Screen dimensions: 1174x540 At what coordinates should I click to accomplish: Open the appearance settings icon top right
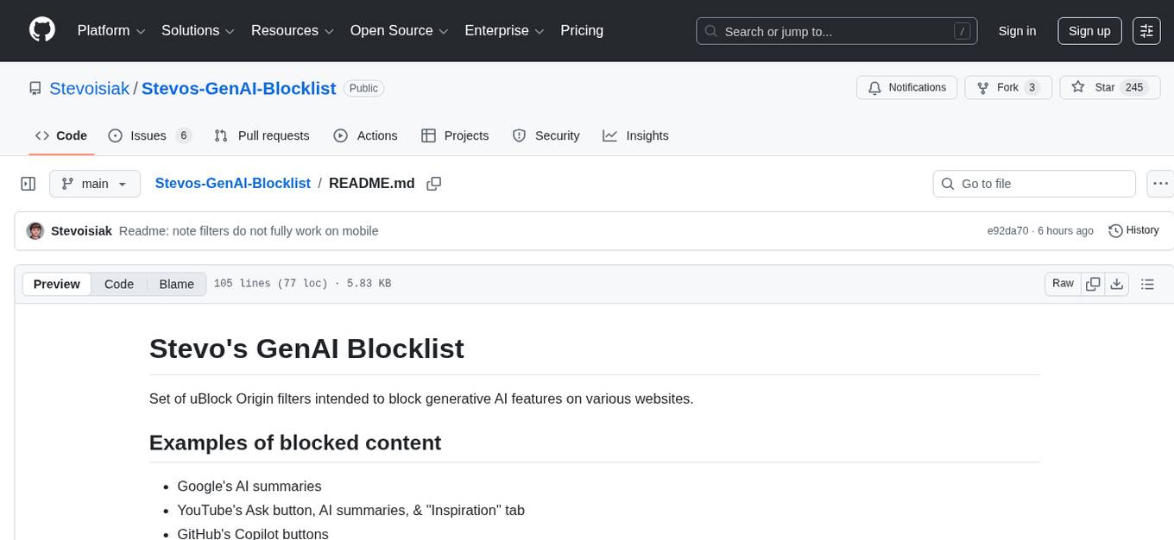1146,30
